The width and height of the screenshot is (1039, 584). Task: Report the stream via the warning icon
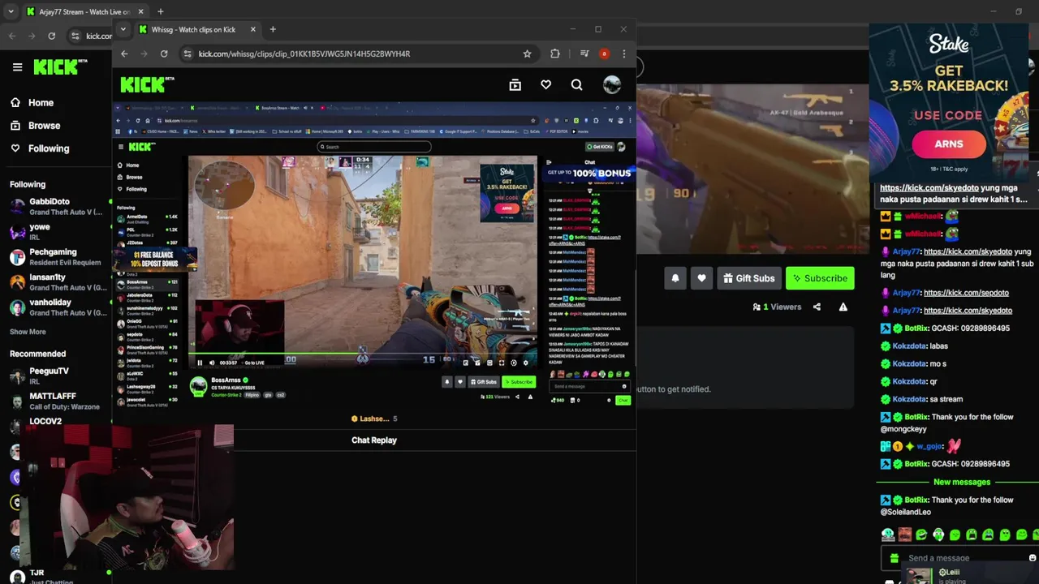pos(843,307)
